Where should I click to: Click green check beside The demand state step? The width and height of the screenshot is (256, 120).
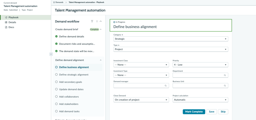tap(56, 51)
